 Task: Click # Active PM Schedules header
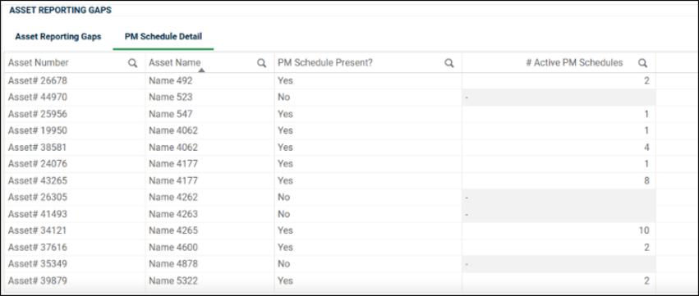pyautogui.click(x=574, y=63)
